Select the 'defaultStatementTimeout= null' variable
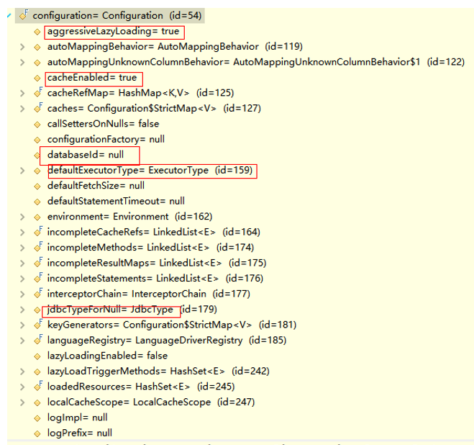Image resolution: width=474 pixels, height=445 pixels. coord(116,201)
